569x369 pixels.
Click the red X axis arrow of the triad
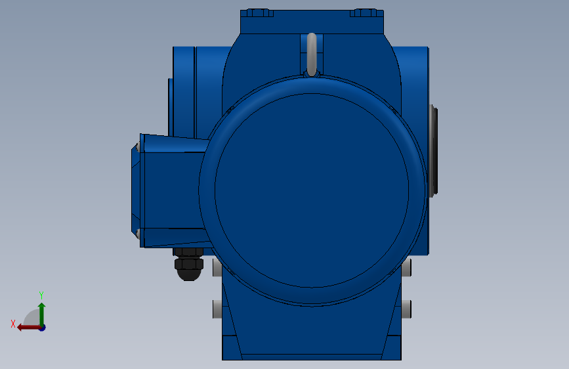(x=28, y=328)
